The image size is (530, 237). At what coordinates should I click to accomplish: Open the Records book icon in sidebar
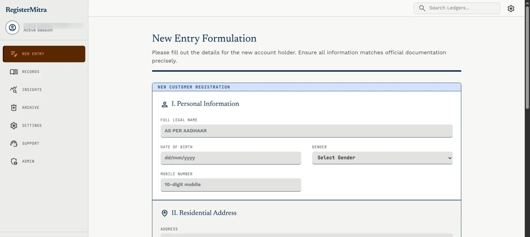coord(14,72)
